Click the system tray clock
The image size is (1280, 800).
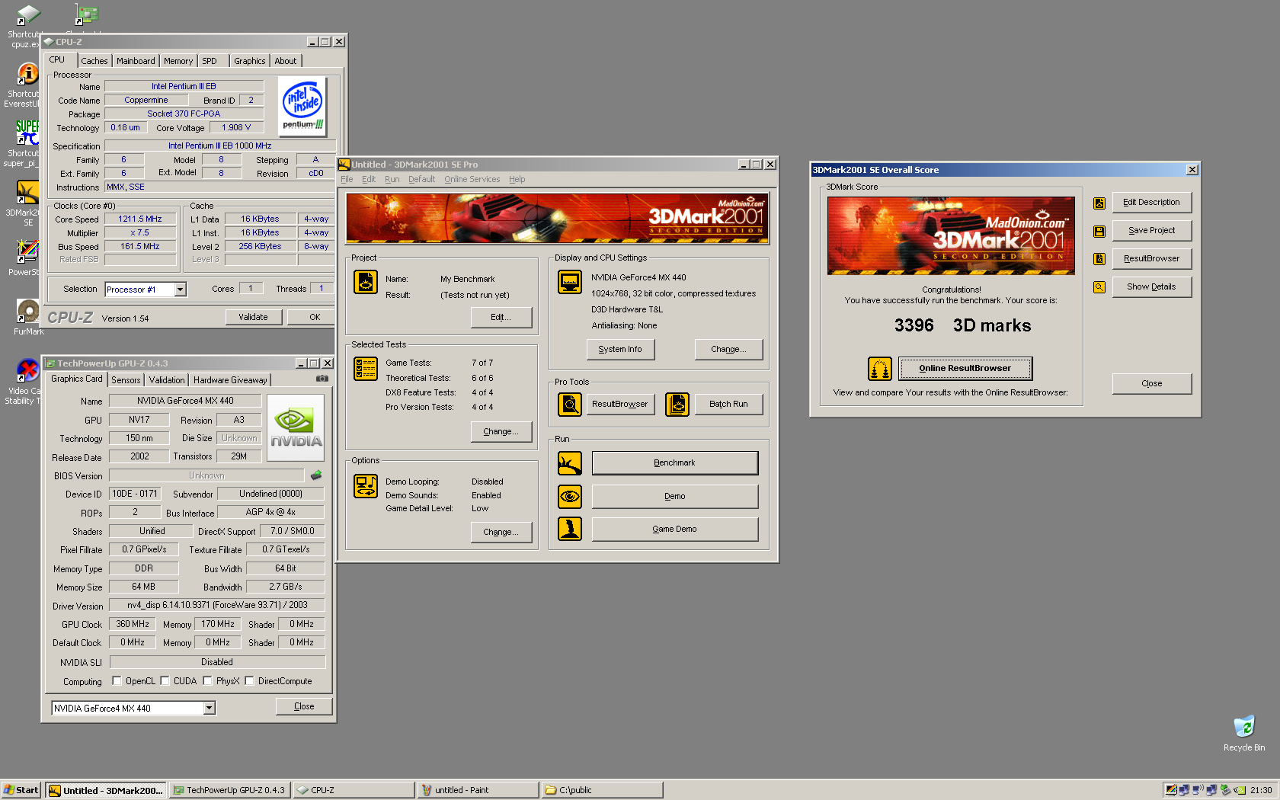[1261, 790]
